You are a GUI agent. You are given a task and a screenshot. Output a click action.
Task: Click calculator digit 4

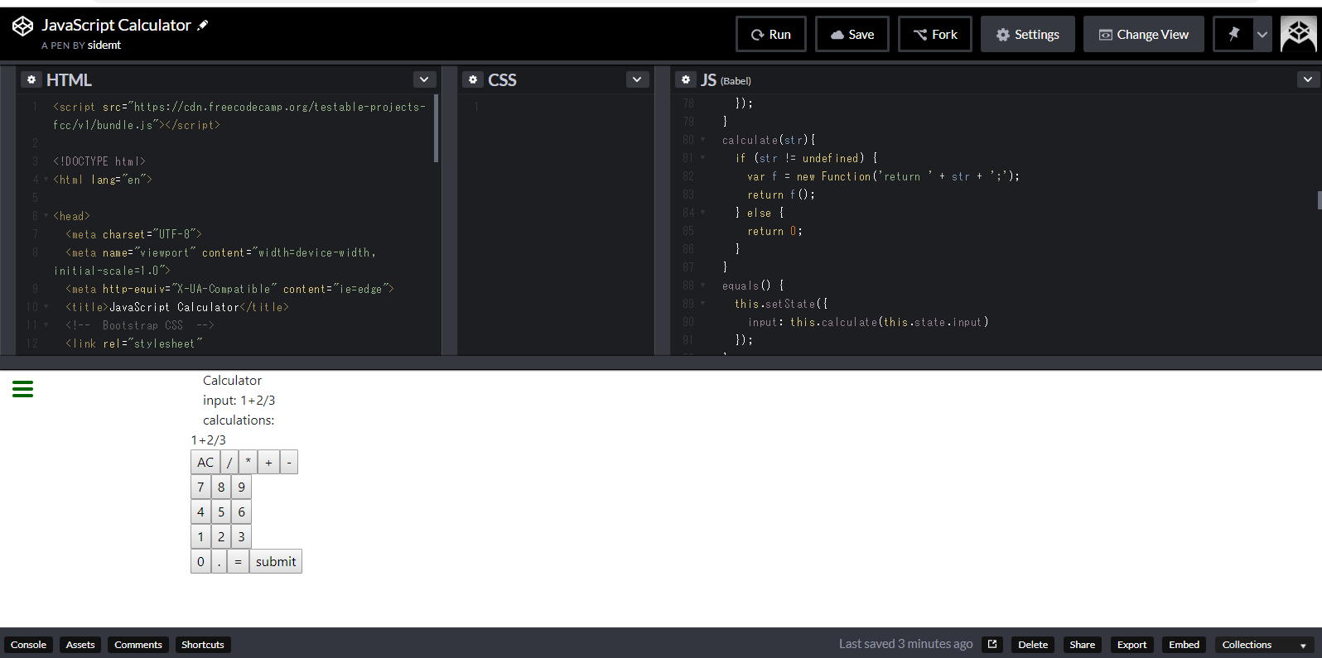tap(200, 512)
